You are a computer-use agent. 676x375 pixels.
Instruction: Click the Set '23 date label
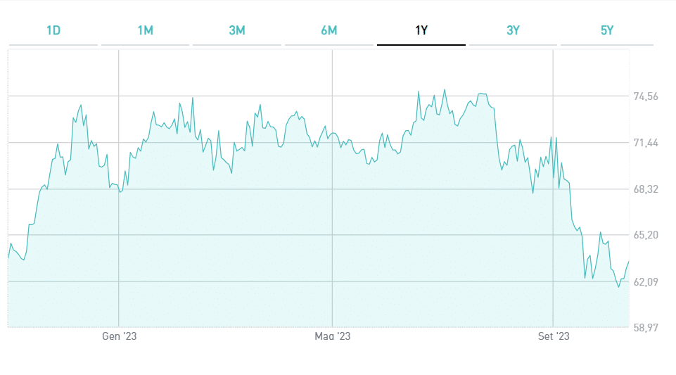(554, 336)
